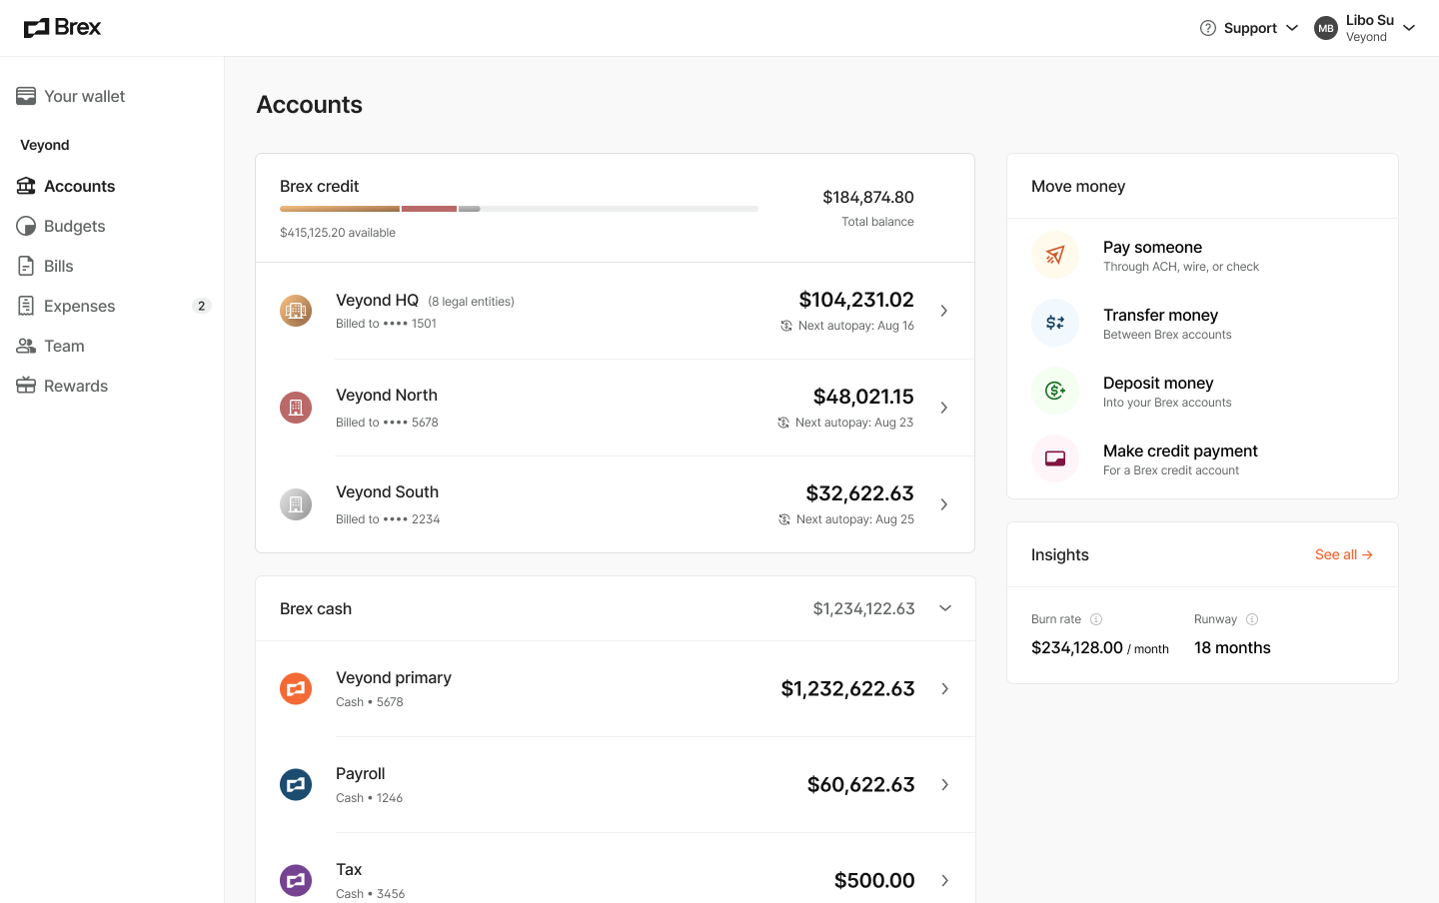Choose Make credit payment

1202,458
